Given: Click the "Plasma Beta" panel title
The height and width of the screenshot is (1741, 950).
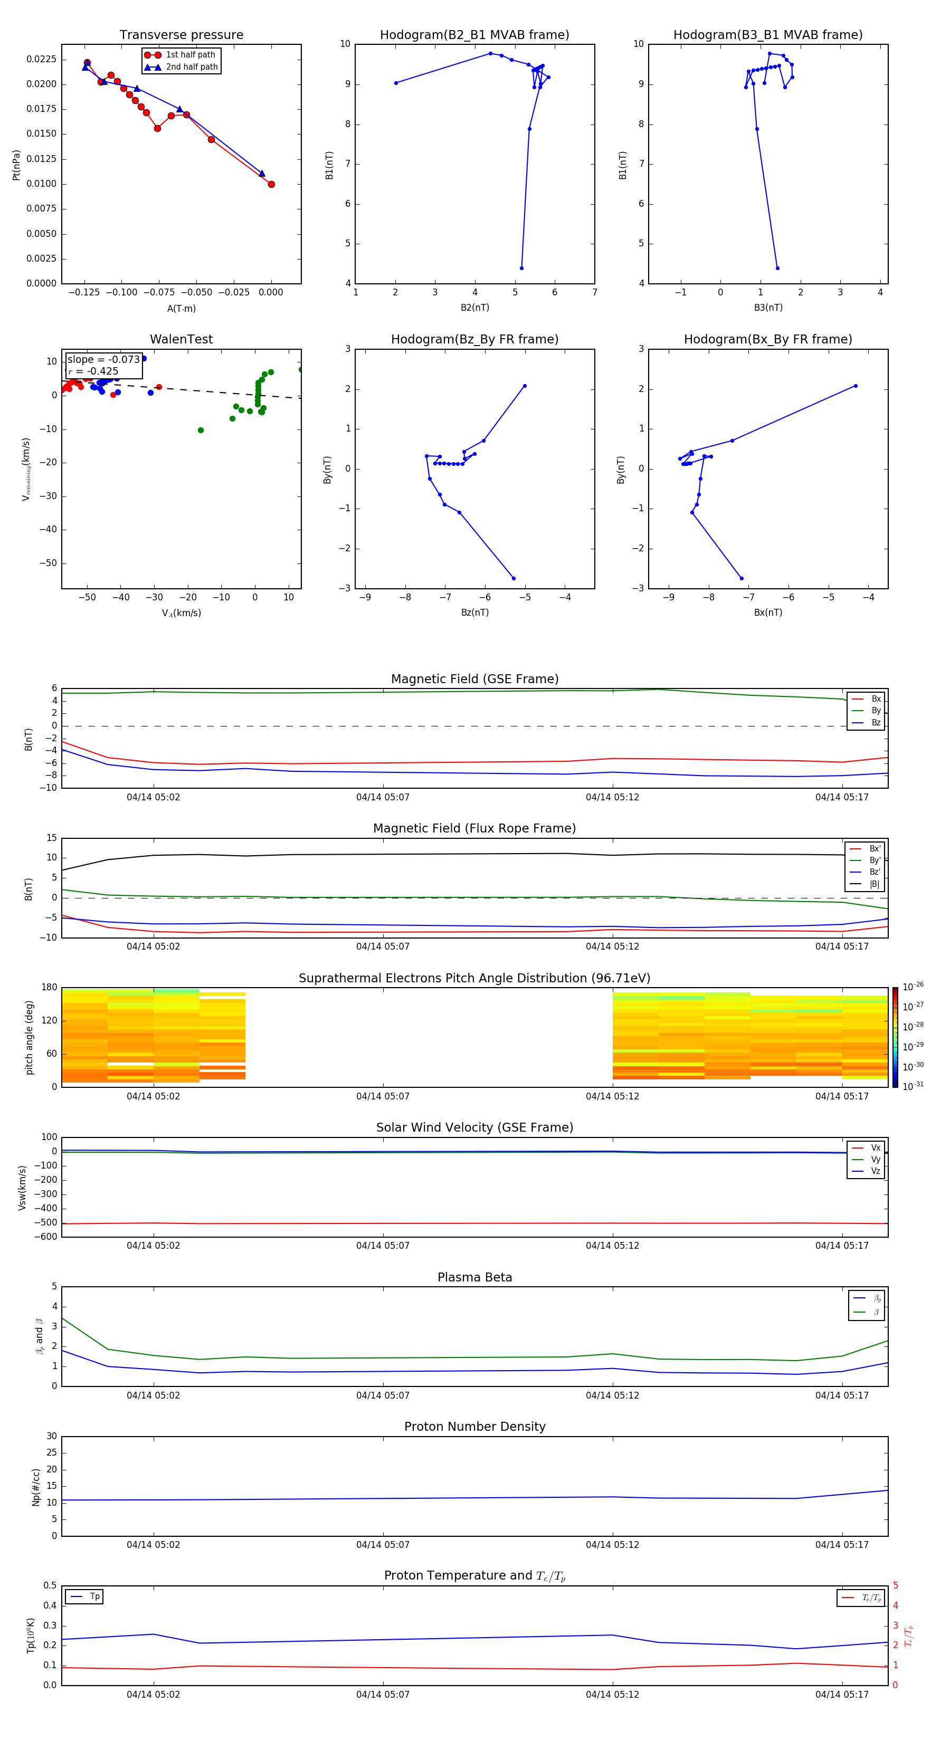Looking at the screenshot, I should coord(474,1277).
